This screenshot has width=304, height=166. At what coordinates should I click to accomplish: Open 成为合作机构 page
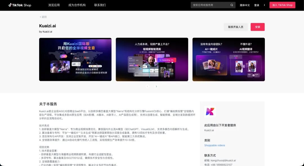(x=77, y=5)
